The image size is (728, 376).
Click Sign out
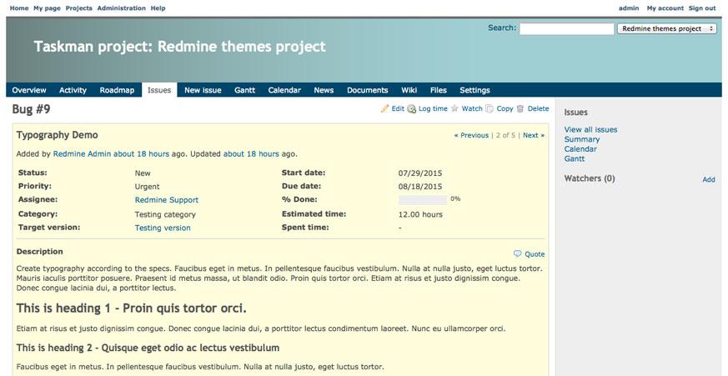[702, 8]
